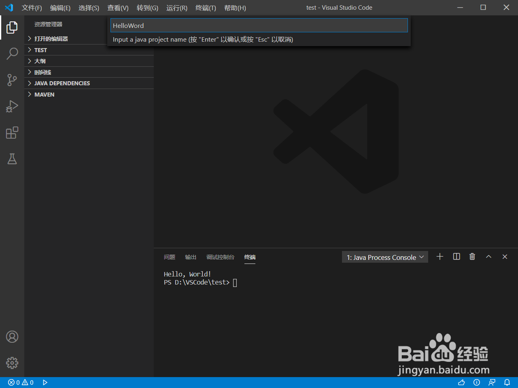Switch to the 问题 panel tab

tap(170, 257)
